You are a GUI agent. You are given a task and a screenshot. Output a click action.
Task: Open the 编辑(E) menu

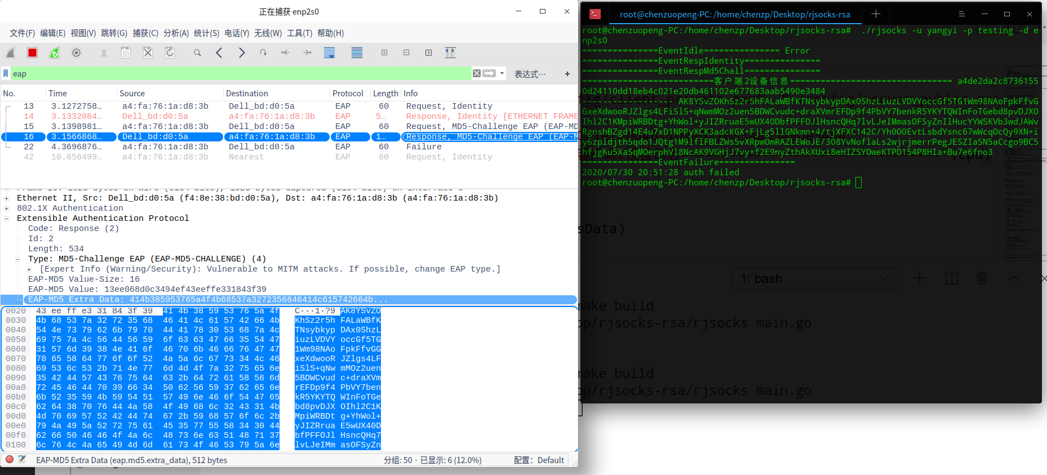coord(52,33)
